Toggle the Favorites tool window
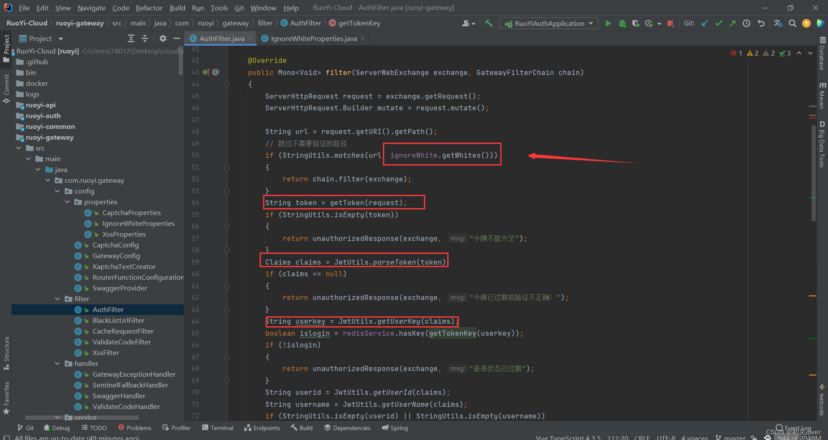The width and height of the screenshot is (828, 440). coord(6,398)
